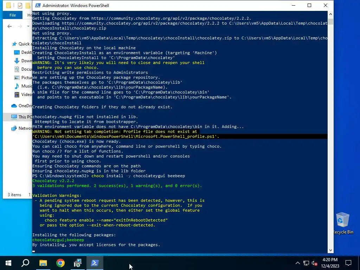Open Documents folder in Explorer sidebar

pyautogui.click(x=23, y=69)
